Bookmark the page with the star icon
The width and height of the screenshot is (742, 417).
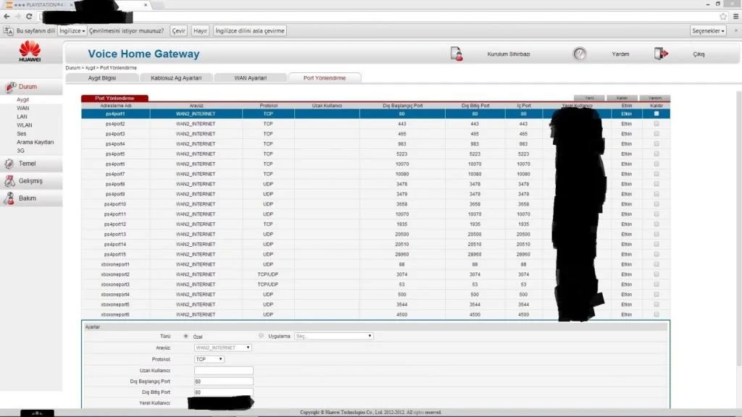click(x=723, y=16)
